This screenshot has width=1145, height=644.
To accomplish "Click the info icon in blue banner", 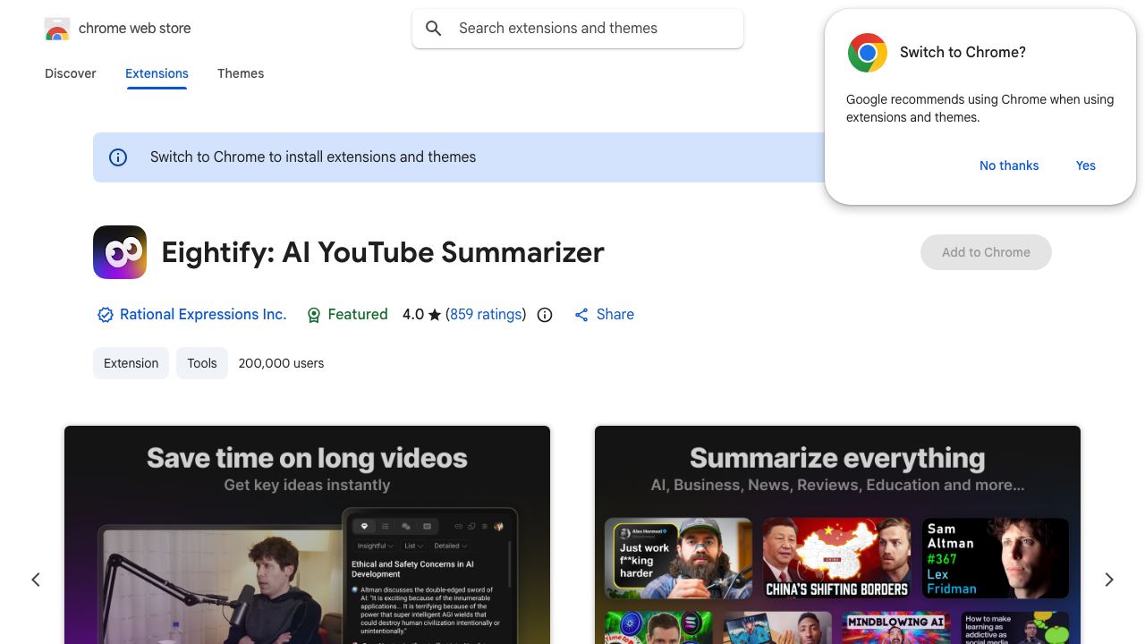I will [118, 157].
